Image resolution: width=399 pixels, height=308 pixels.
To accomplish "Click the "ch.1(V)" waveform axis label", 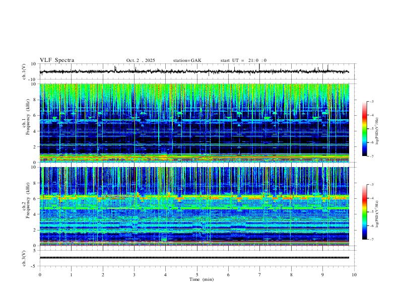I will 24,71.
